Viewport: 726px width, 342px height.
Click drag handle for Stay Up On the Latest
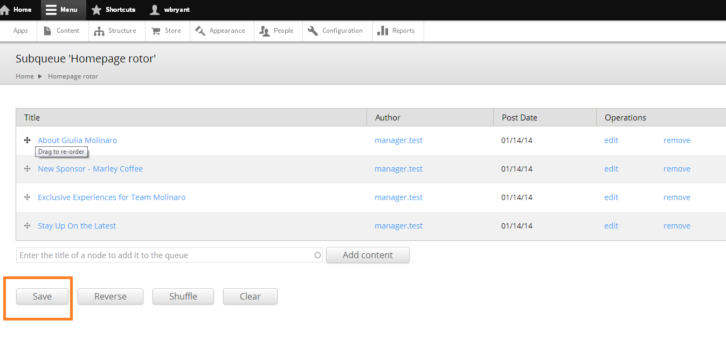pyautogui.click(x=27, y=225)
